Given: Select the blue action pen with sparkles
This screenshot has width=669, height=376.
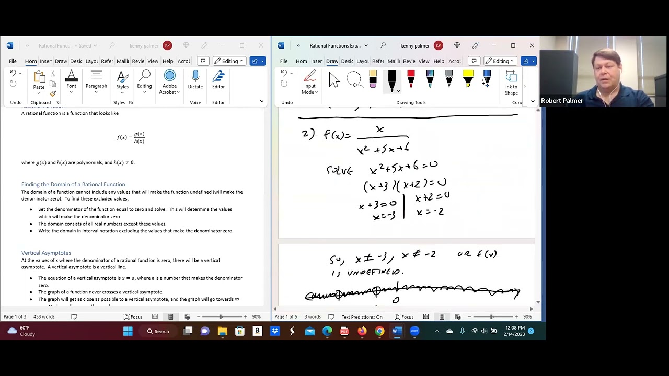Looking at the screenshot, I should 487,79.
